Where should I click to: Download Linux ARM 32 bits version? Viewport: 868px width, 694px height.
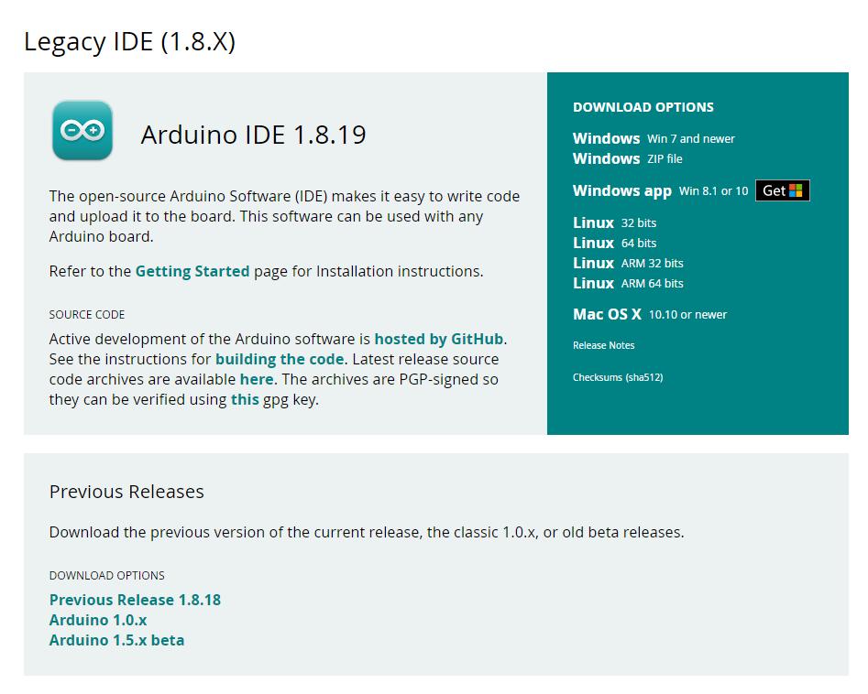[x=628, y=263]
